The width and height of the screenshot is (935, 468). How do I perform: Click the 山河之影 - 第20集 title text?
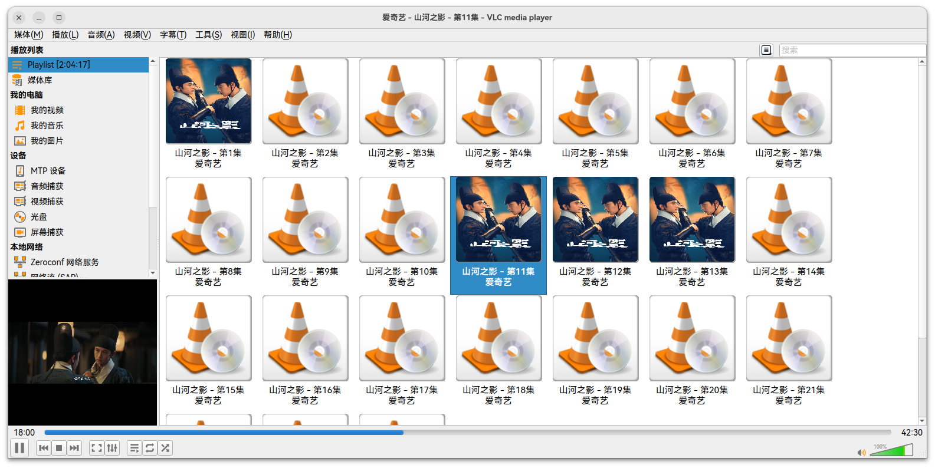692,390
